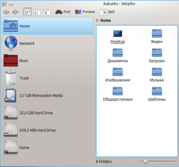Expand the breadcrumb arrow before Home
Screen dimensions: 179x167
pyautogui.click(x=97, y=20)
